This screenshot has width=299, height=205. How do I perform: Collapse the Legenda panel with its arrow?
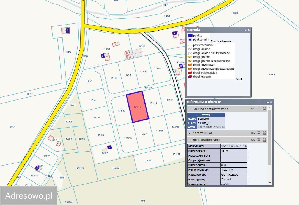tap(246, 30)
